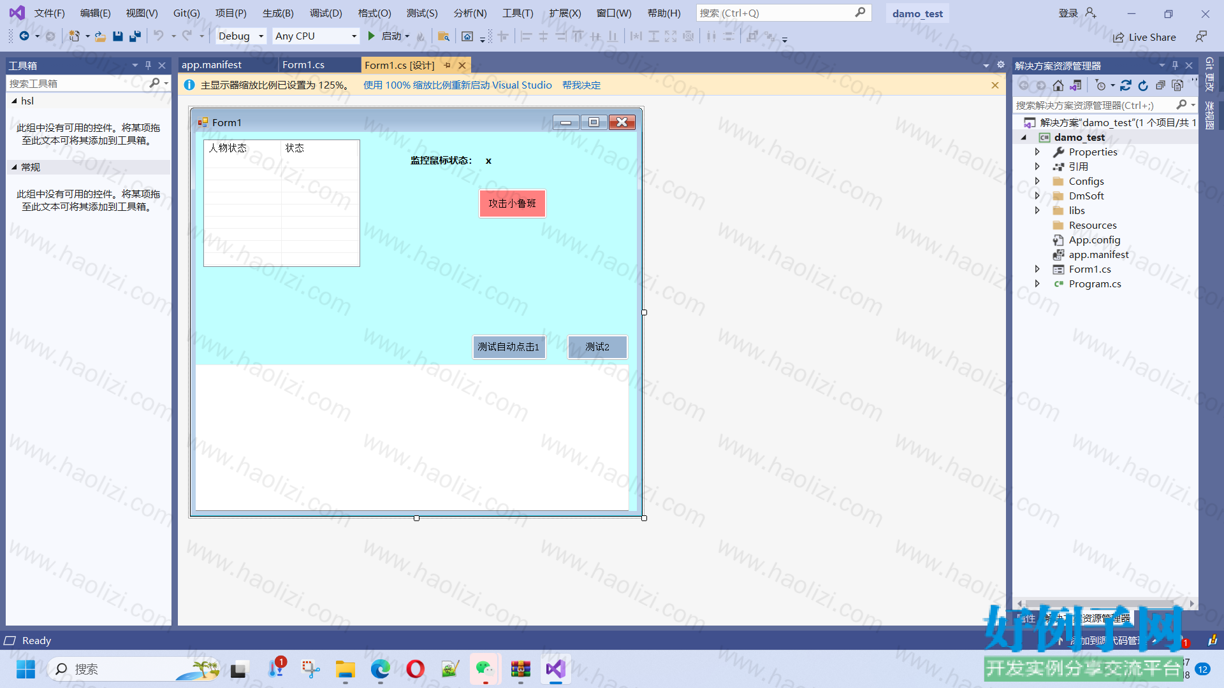This screenshot has width=1224, height=688.
Task: Click the Live Share button
Action: [x=1144, y=37]
